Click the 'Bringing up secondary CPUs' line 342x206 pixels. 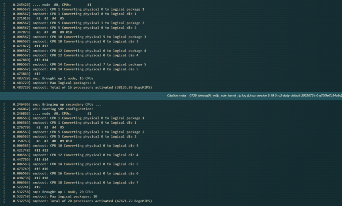pos(52,105)
